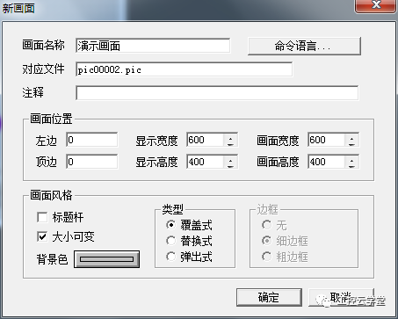Decrease 画面宽度 with the down arrow
The image size is (398, 319).
352,143
